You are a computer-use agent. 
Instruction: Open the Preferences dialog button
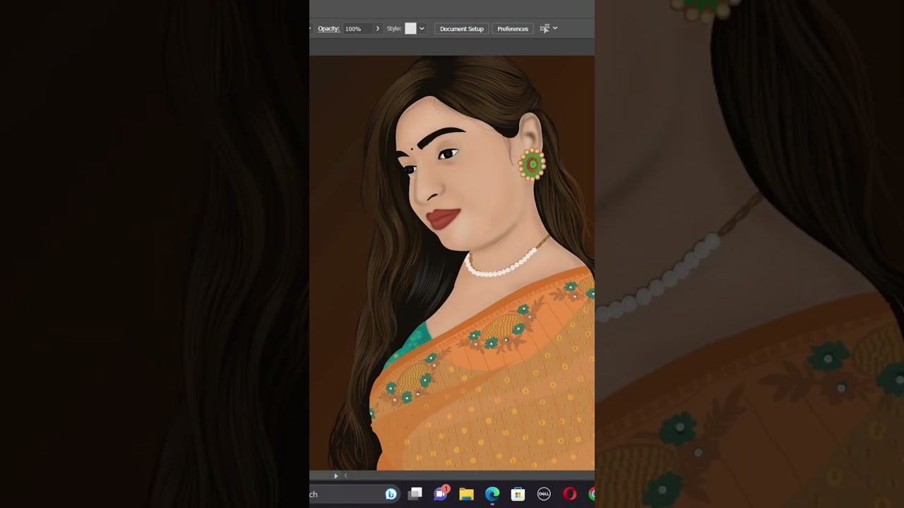click(513, 29)
